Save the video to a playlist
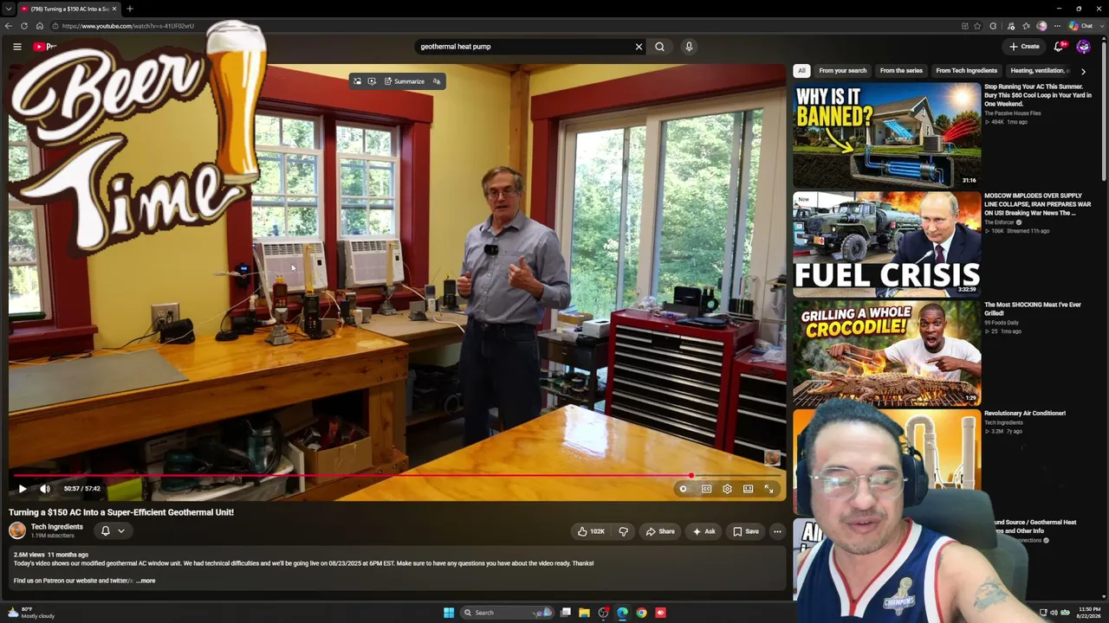The image size is (1109, 623). pyautogui.click(x=746, y=531)
